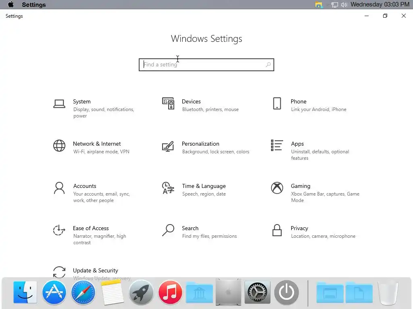Click 'Location, camera, microphone' description
The width and height of the screenshot is (413, 309).
pos(323,236)
